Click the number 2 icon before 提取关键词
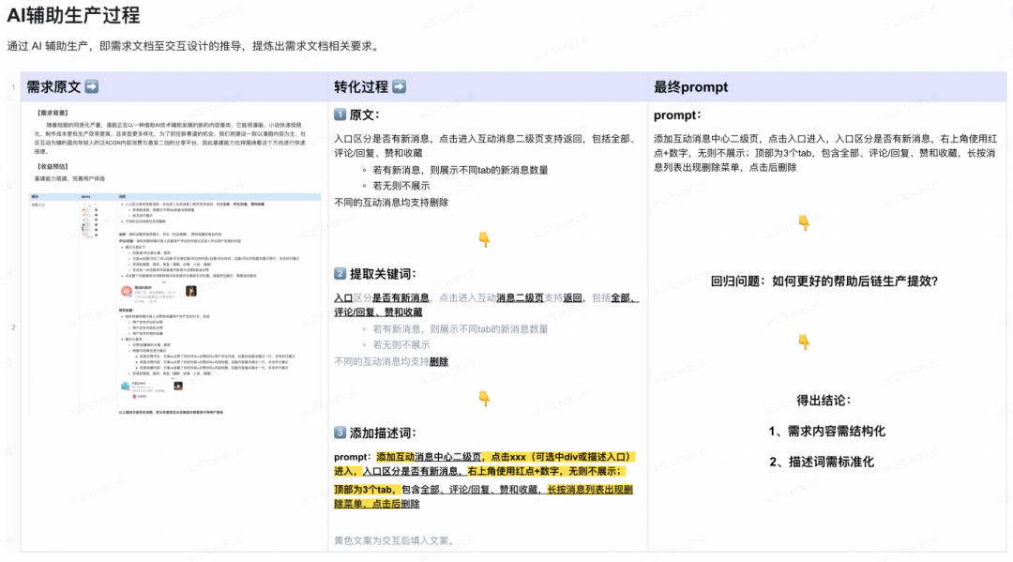The image size is (1013, 562). [340, 273]
